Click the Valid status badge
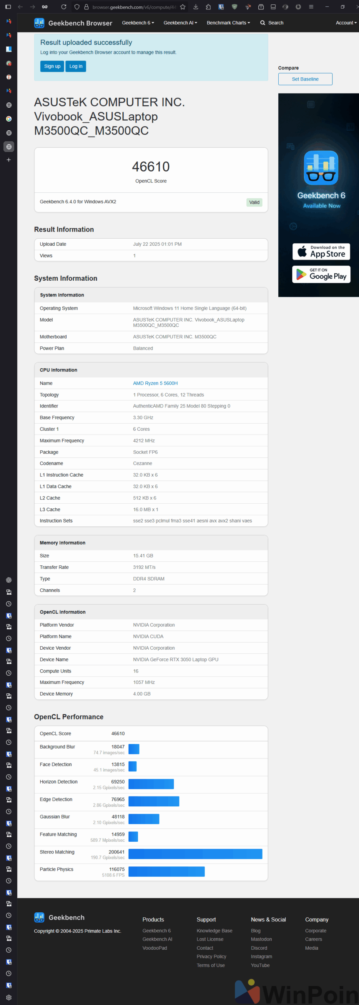The image size is (359, 1005). pyautogui.click(x=254, y=203)
